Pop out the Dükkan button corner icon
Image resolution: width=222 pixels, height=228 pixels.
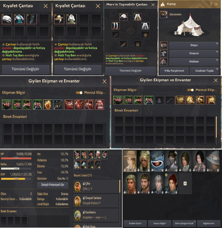217,60
